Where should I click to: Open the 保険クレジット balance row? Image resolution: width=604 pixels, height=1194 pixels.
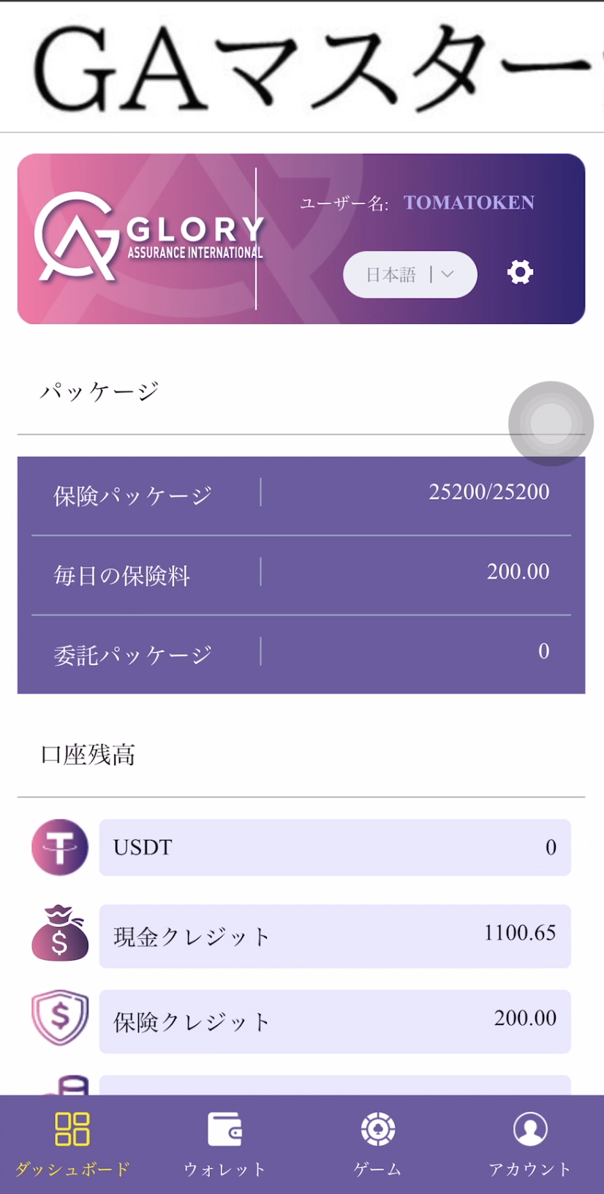click(x=335, y=1021)
